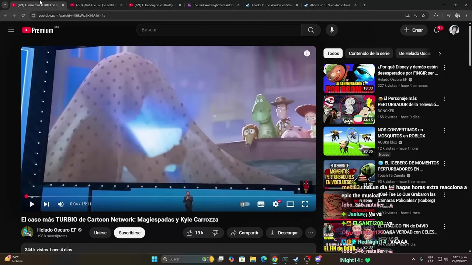Select the Todos filter chip

pos(333,53)
